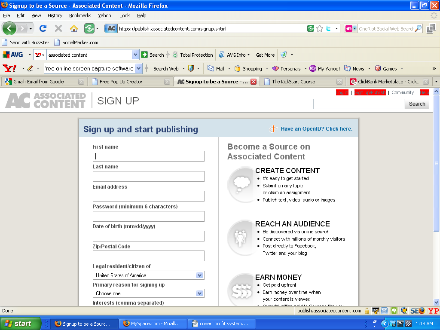Open the Legal resident country dropdown

point(199,275)
